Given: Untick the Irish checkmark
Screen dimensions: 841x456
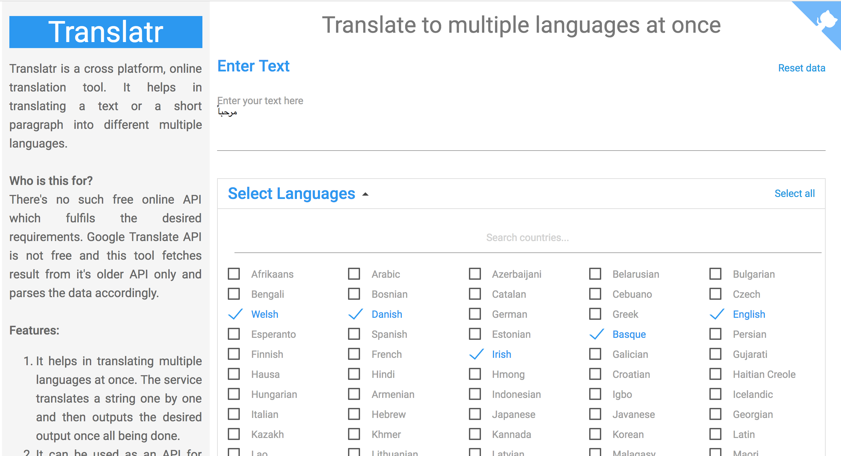Looking at the screenshot, I should [476, 354].
